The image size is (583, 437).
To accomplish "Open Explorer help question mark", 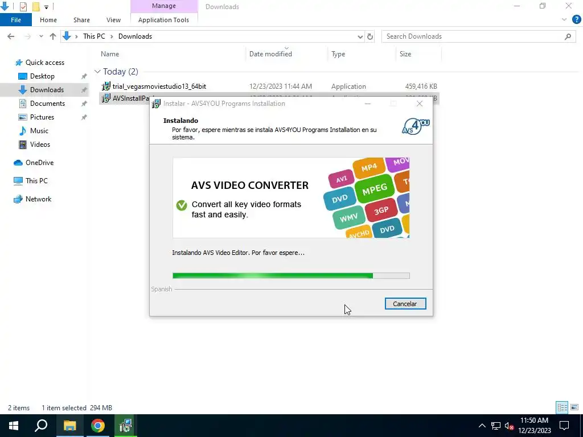I will tap(576, 20).
